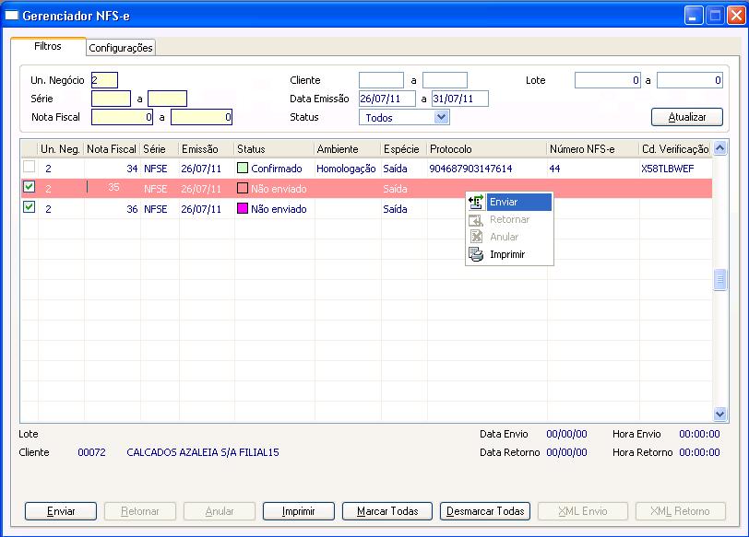
Task: Click the Emissão column header
Action: coord(207,149)
